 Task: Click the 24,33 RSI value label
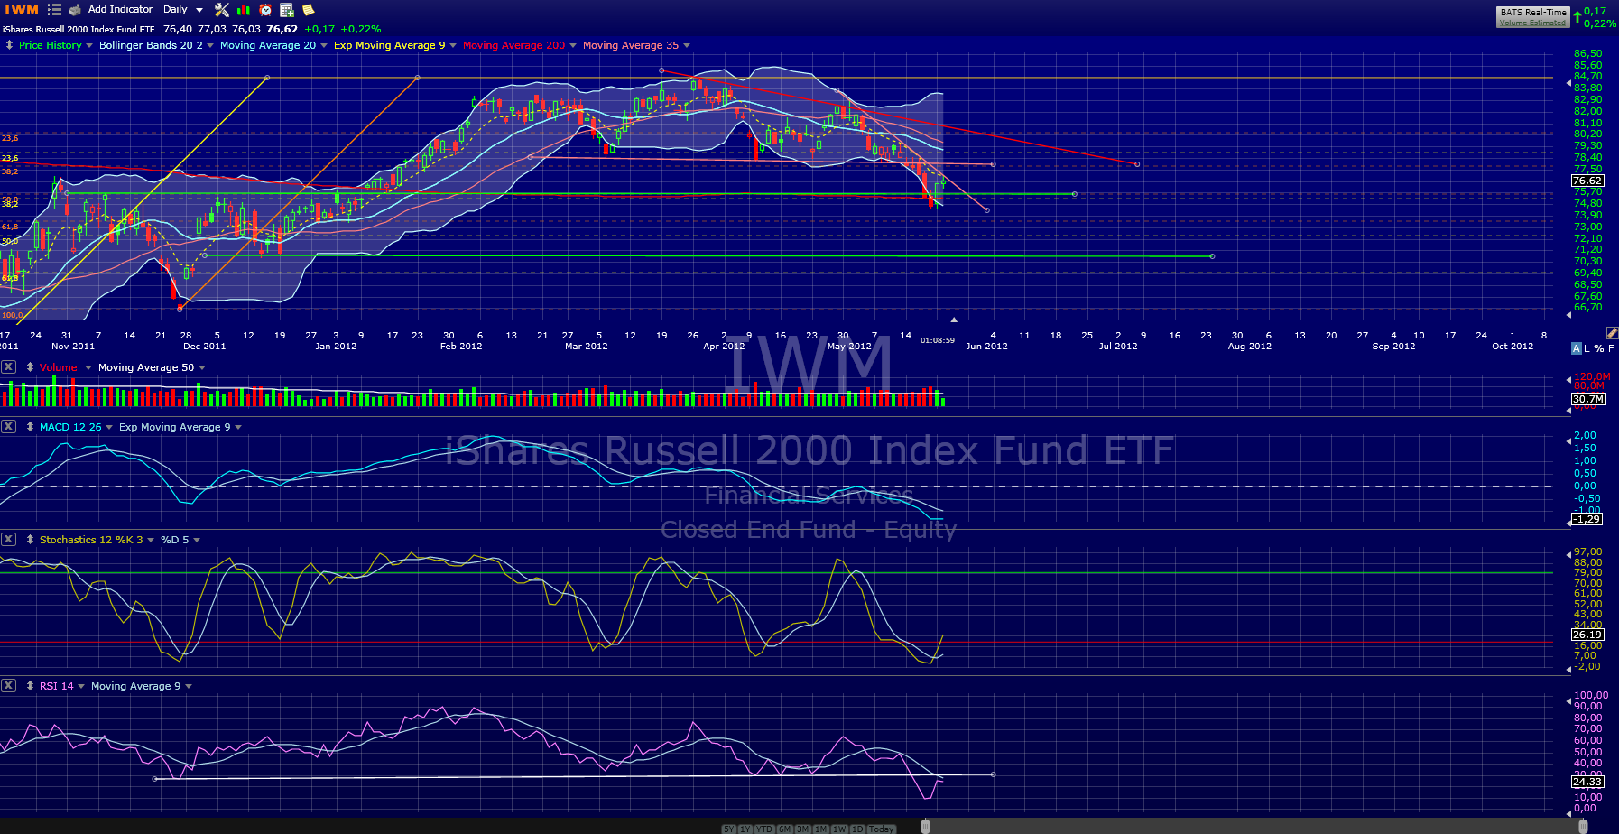[x=1587, y=782]
